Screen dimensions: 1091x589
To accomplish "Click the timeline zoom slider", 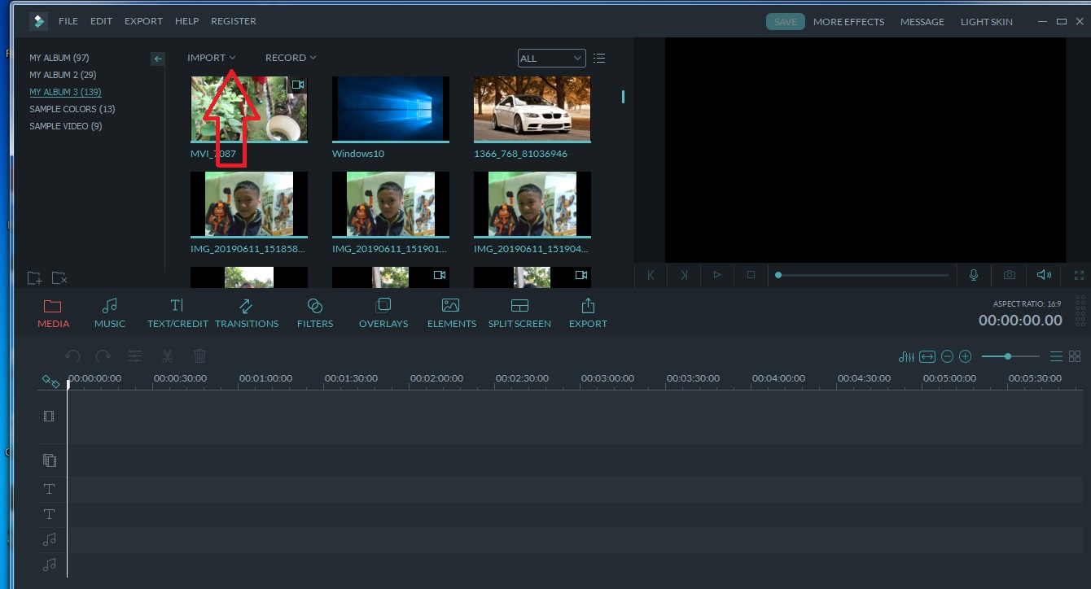I will (x=1010, y=356).
